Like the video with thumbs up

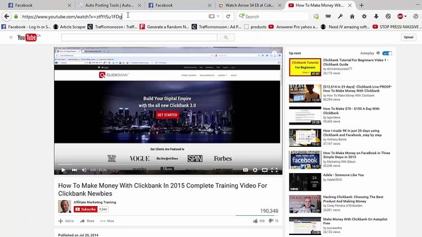coord(259,221)
